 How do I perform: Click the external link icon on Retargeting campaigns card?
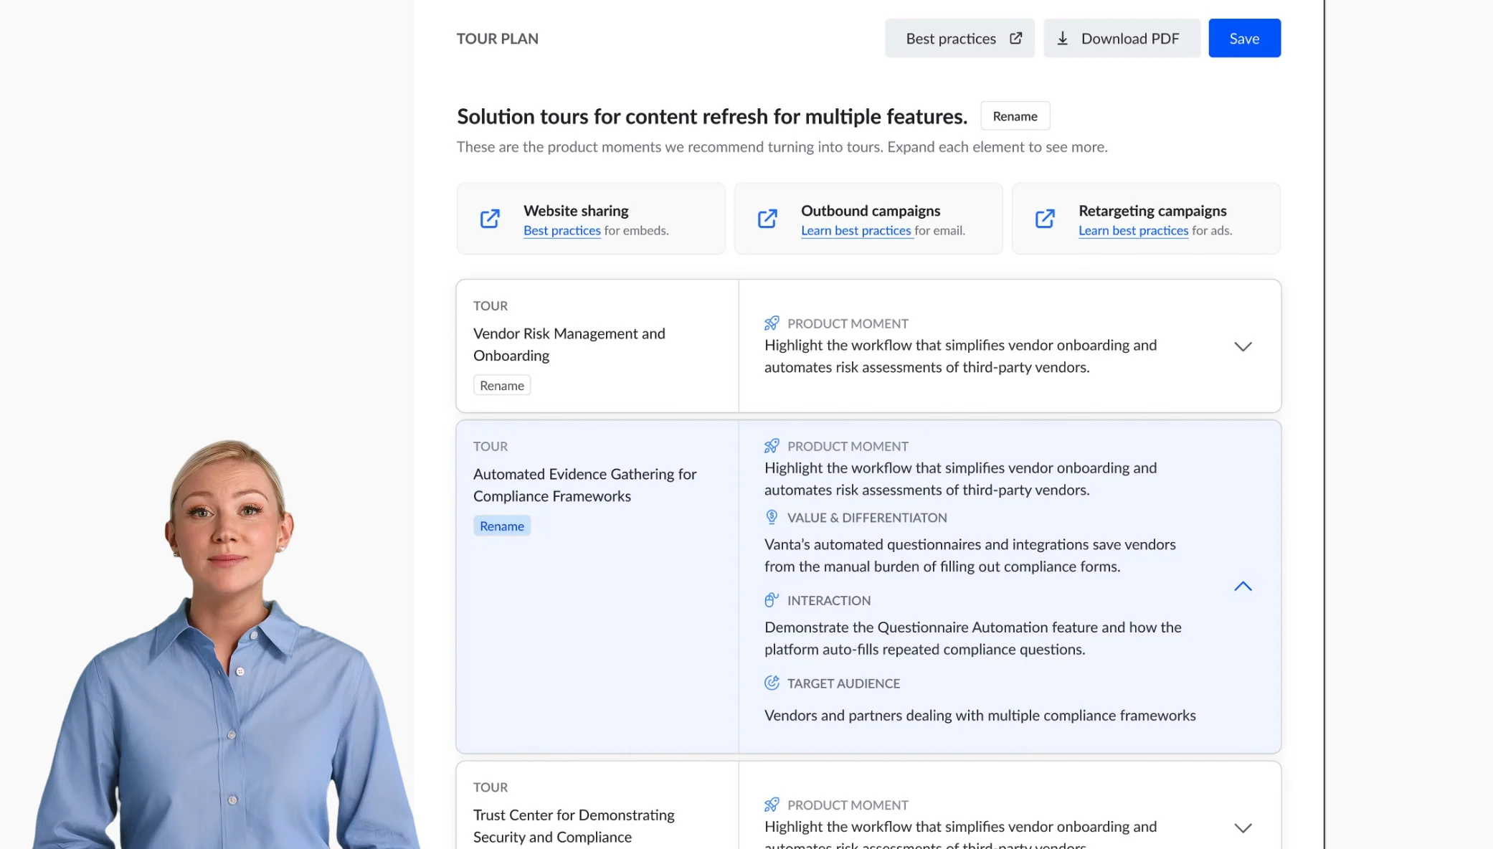(x=1045, y=219)
